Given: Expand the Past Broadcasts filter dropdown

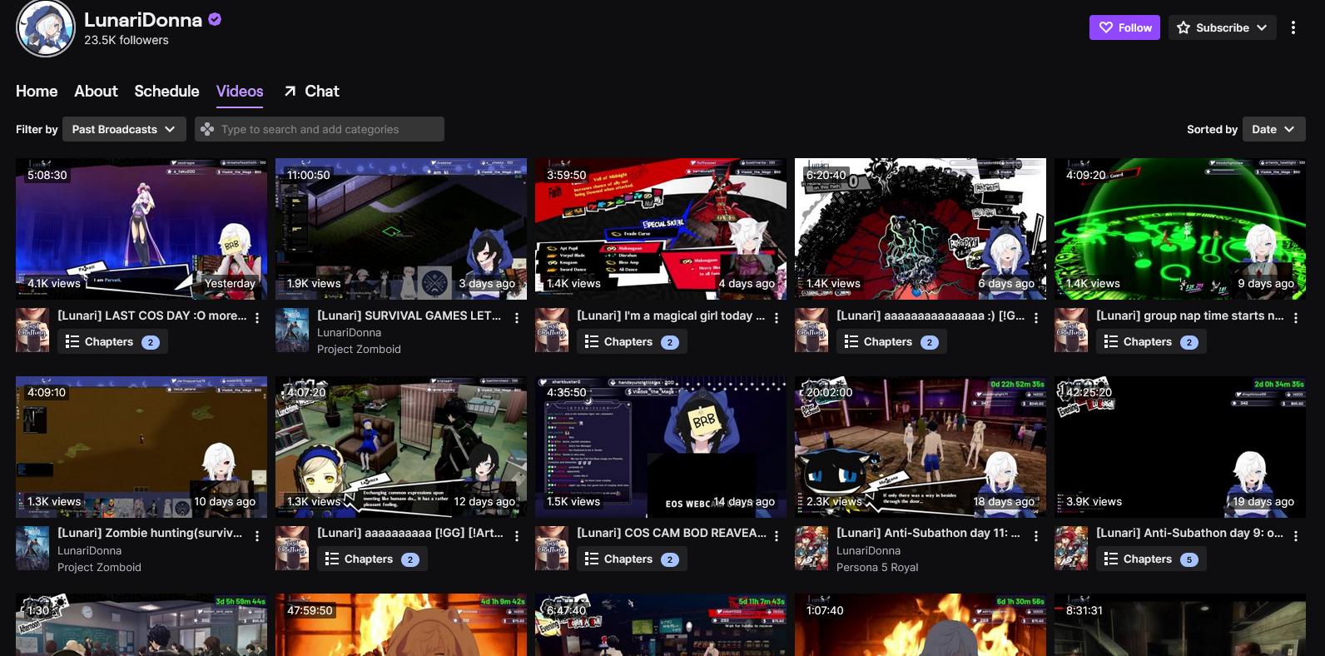Looking at the screenshot, I should (x=123, y=129).
